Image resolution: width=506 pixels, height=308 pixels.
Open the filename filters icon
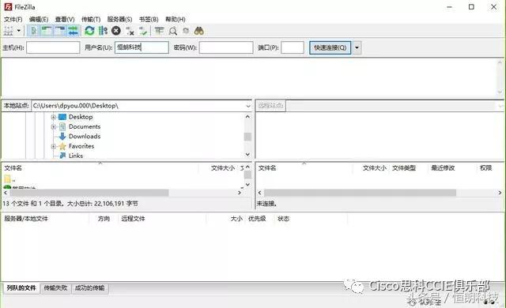(159, 31)
